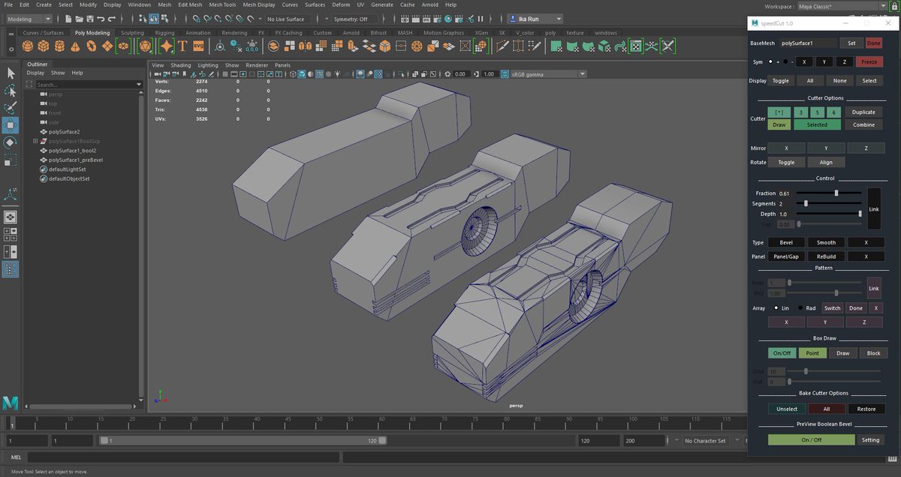This screenshot has height=477, width=901.
Task: Open the Ika Run user dropdown
Action: (535, 19)
